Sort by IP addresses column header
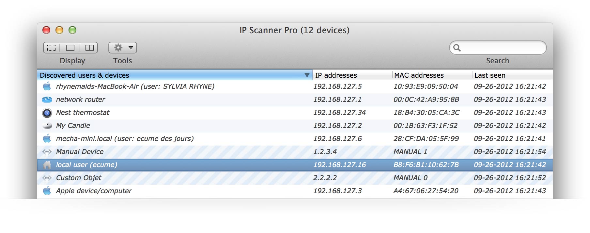 click(x=352, y=75)
